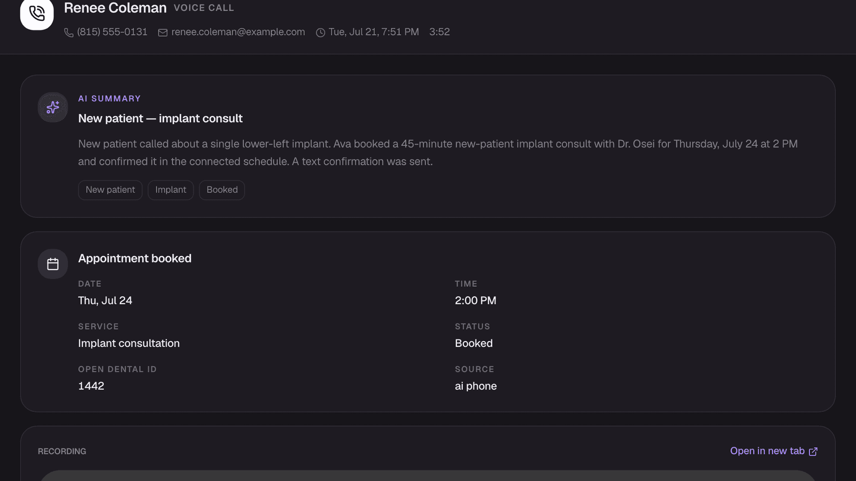This screenshot has width=856, height=481.
Task: Select the Booked tag
Action: 222,190
